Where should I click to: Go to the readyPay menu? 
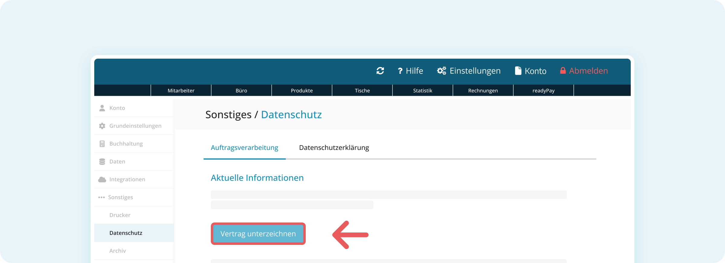coord(543,90)
